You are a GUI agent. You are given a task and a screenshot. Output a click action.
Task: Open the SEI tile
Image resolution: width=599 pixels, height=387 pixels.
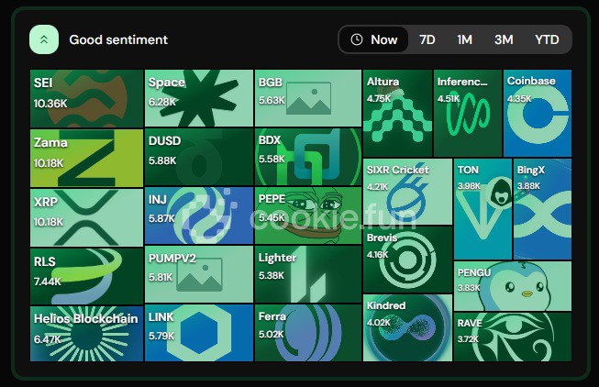(x=87, y=98)
